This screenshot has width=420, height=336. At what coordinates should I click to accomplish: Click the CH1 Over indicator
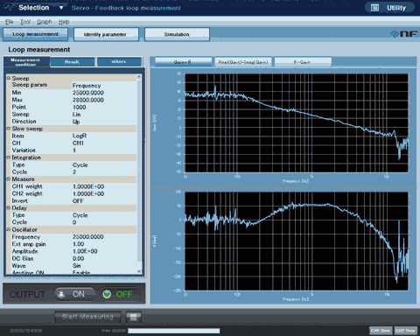point(381,331)
